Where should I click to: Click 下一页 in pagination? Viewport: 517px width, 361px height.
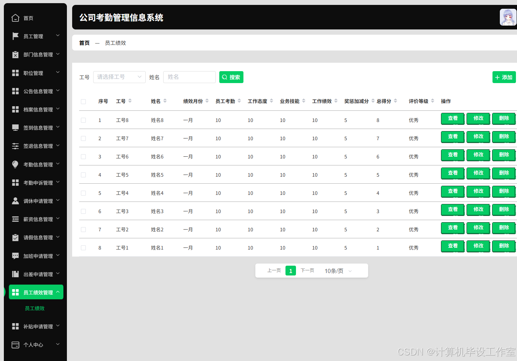click(x=307, y=271)
